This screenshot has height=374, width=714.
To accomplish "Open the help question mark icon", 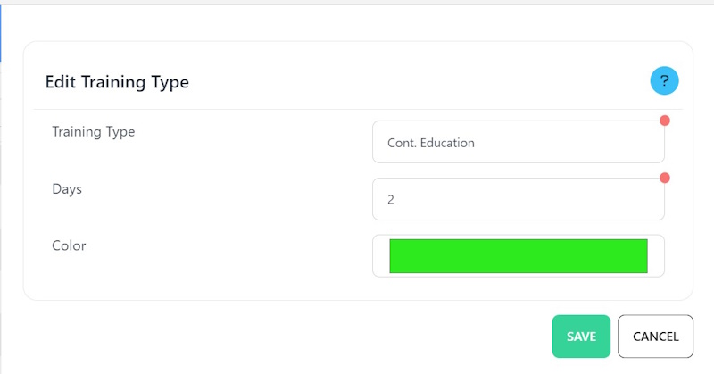I will 664,81.
